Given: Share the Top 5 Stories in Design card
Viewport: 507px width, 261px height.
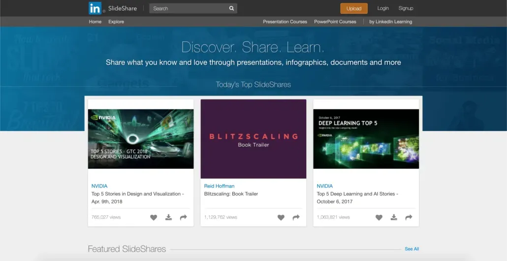Looking at the screenshot, I should [183, 217].
